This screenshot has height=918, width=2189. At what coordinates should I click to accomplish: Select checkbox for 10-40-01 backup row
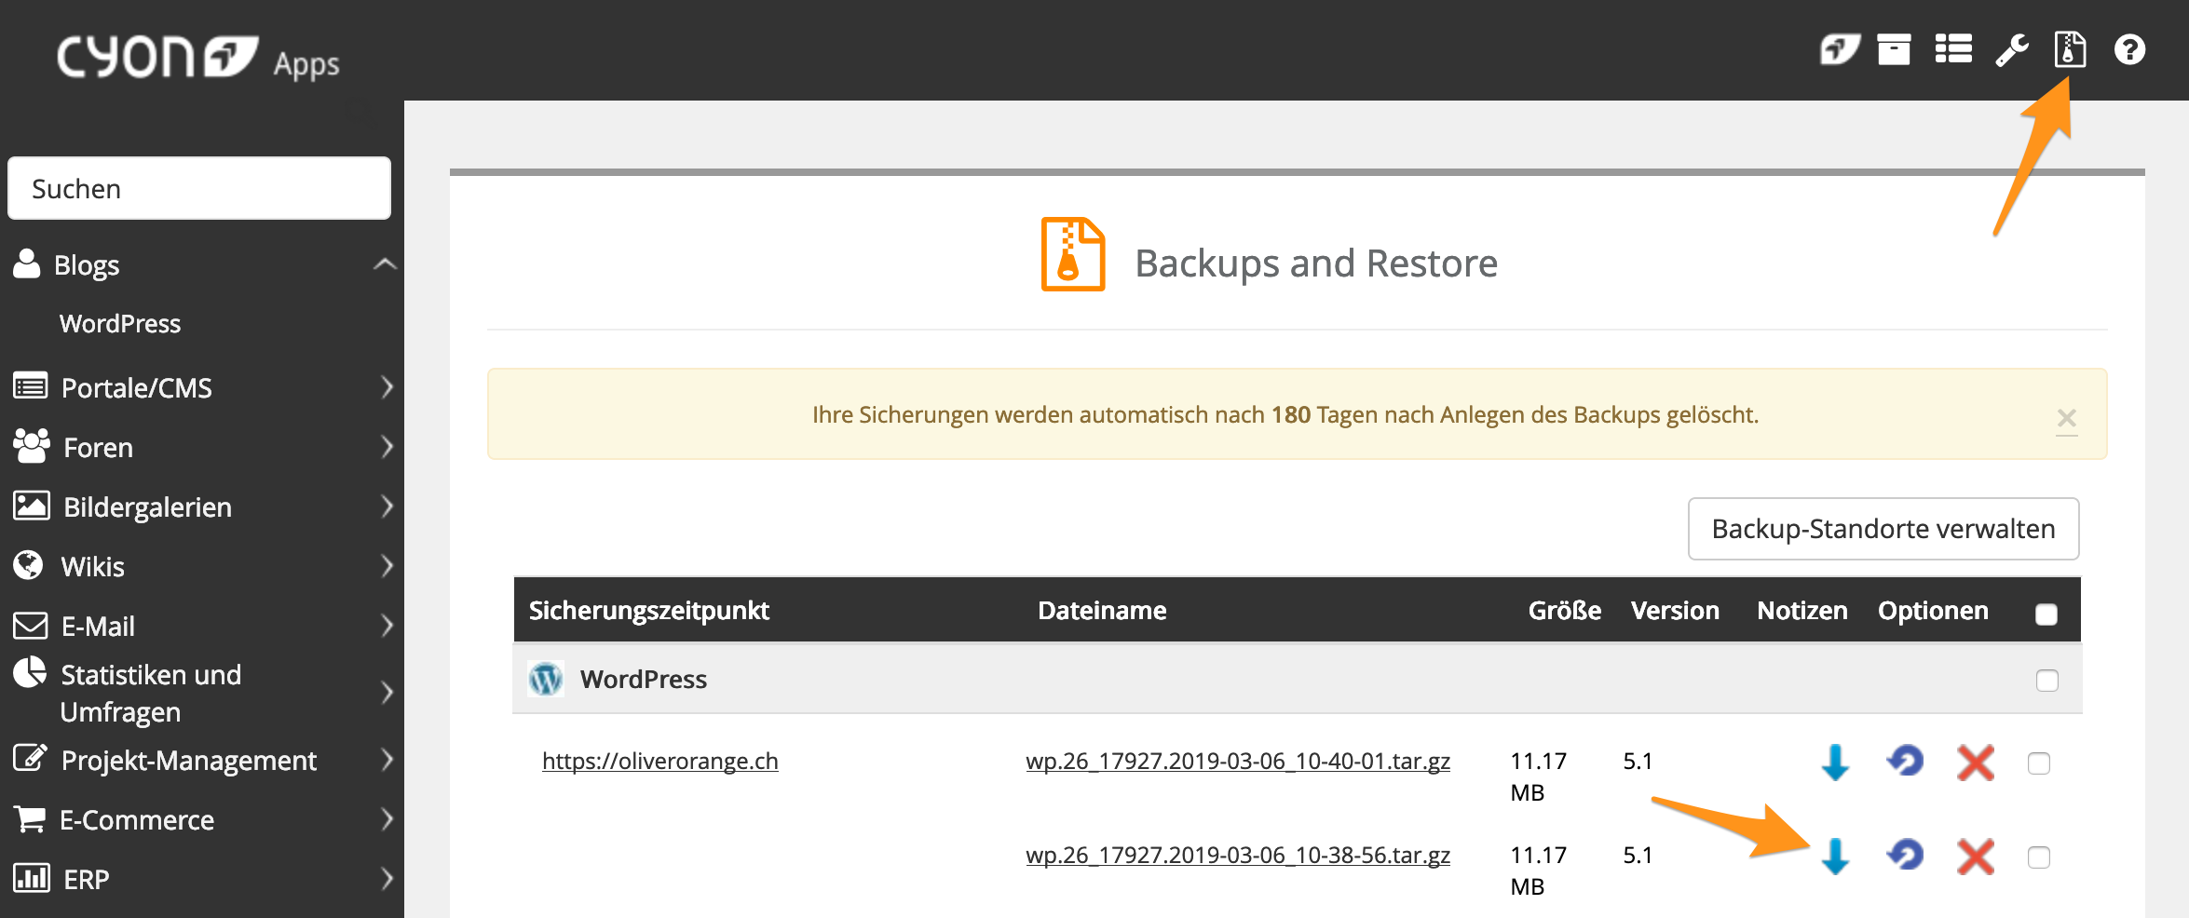2039,763
